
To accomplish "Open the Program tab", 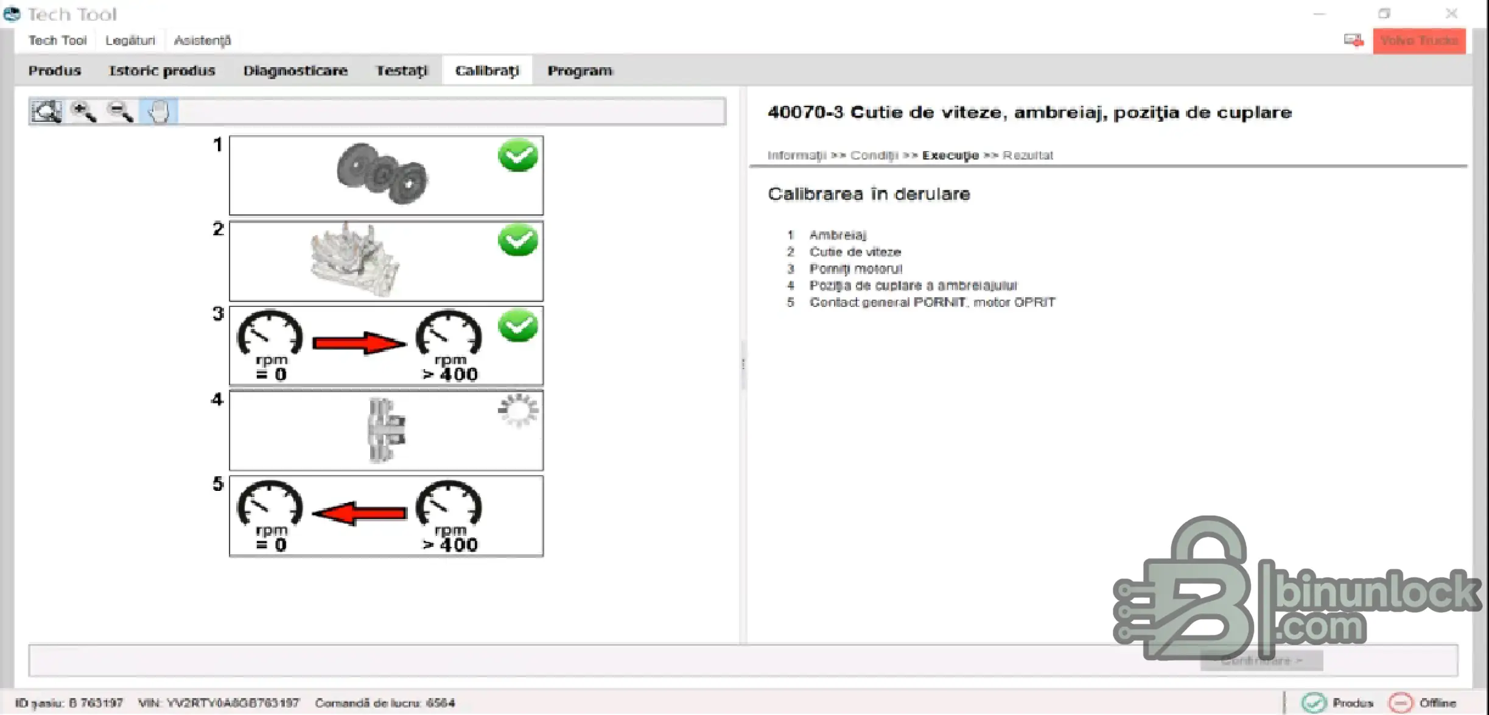I will point(580,71).
